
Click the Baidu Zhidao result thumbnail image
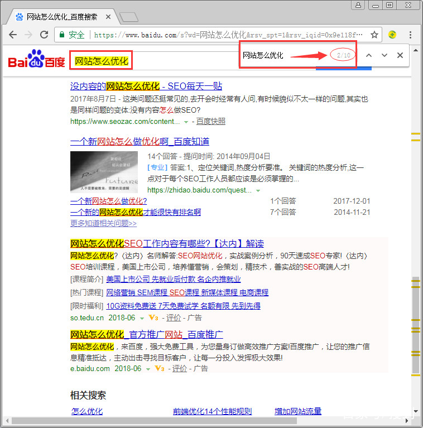tap(104, 172)
